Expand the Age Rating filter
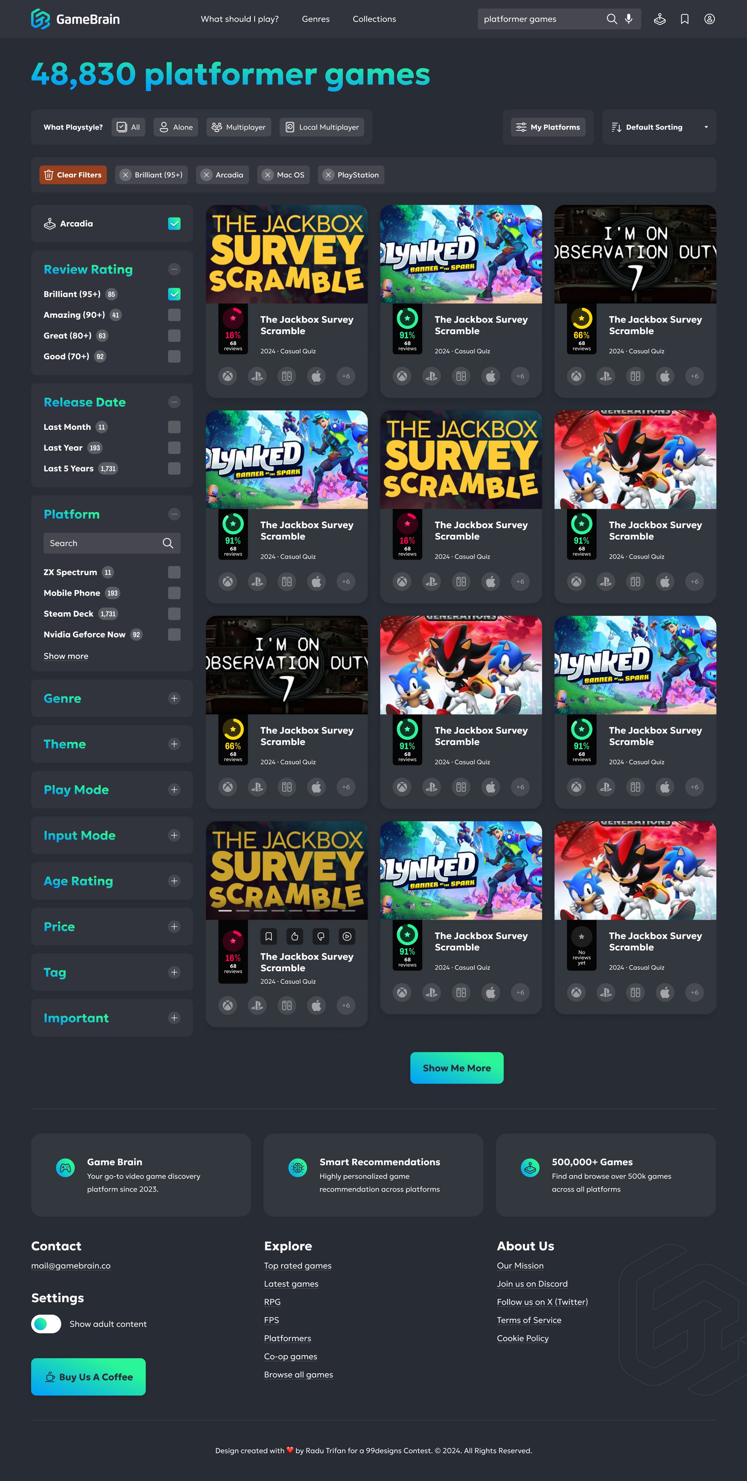 [x=174, y=881]
